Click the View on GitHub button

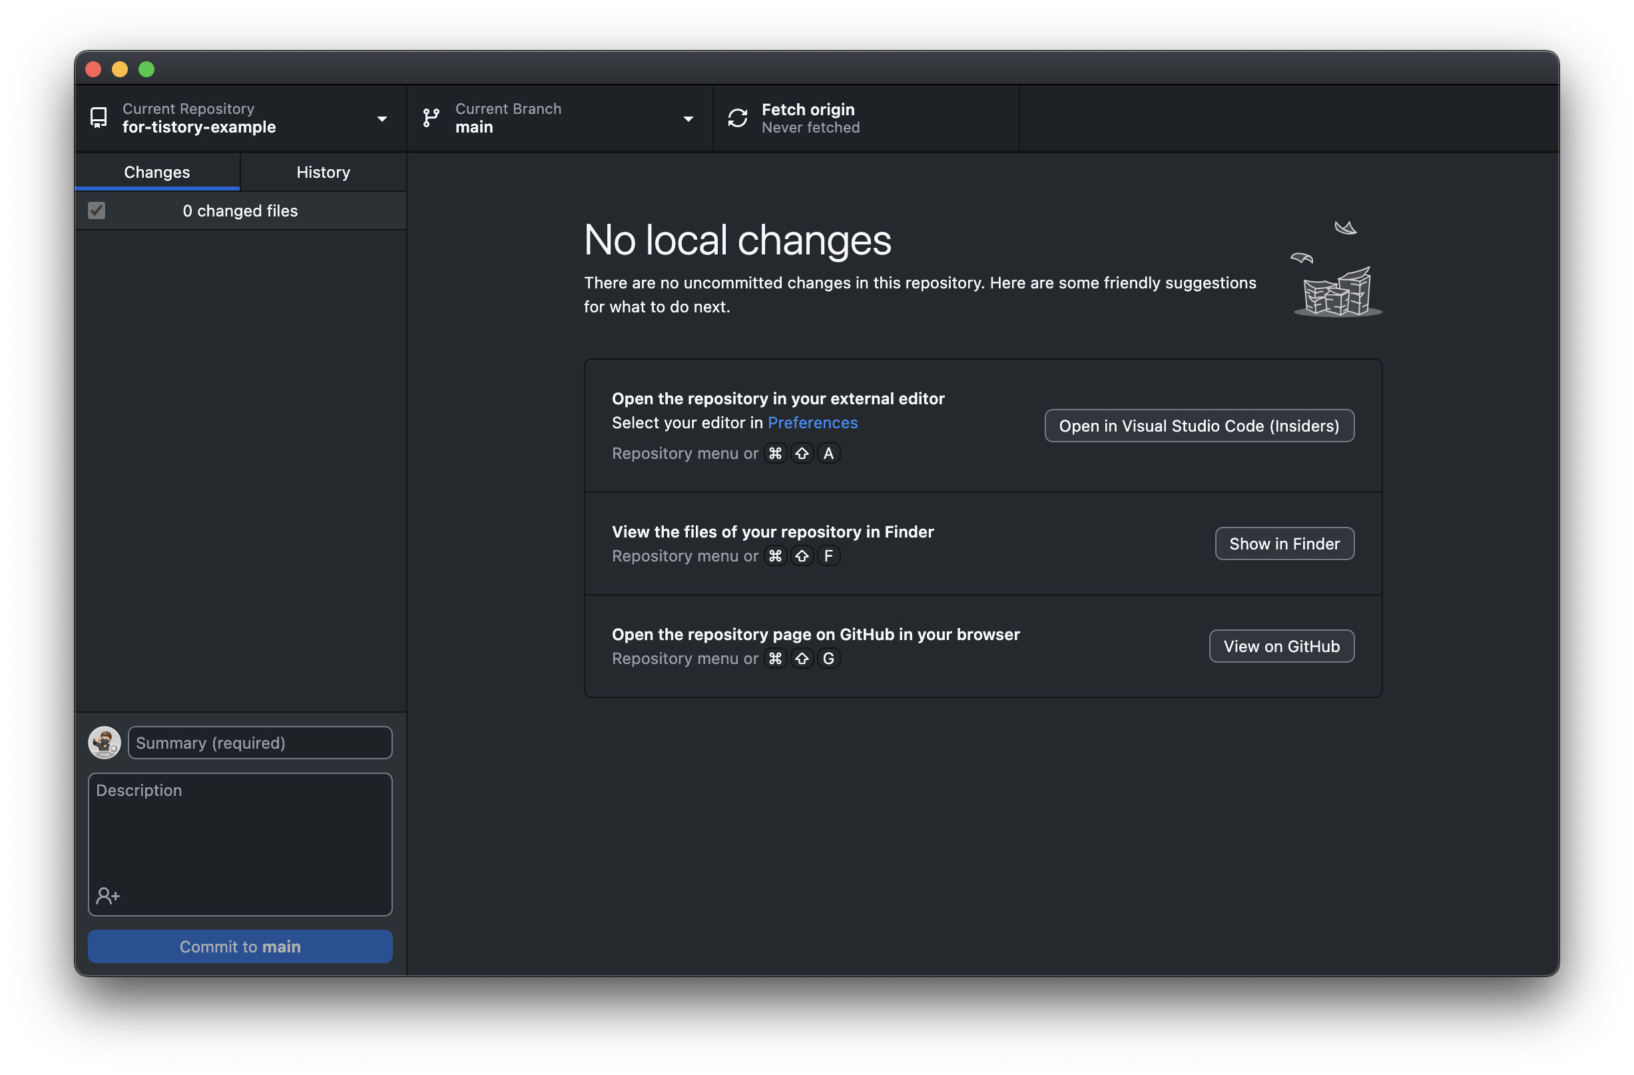click(x=1281, y=646)
